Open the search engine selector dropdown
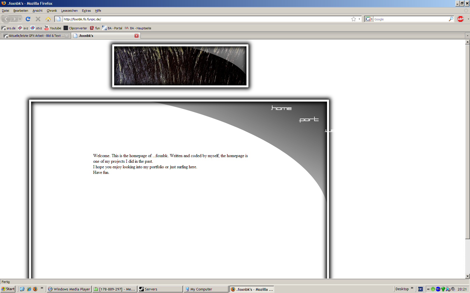Image resolution: width=470 pixels, height=293 pixels. (369, 19)
